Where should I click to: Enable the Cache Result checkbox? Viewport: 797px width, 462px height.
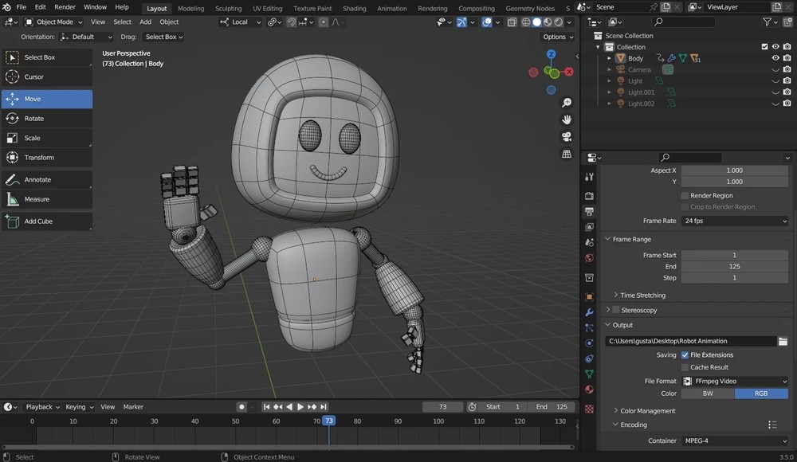pos(684,367)
